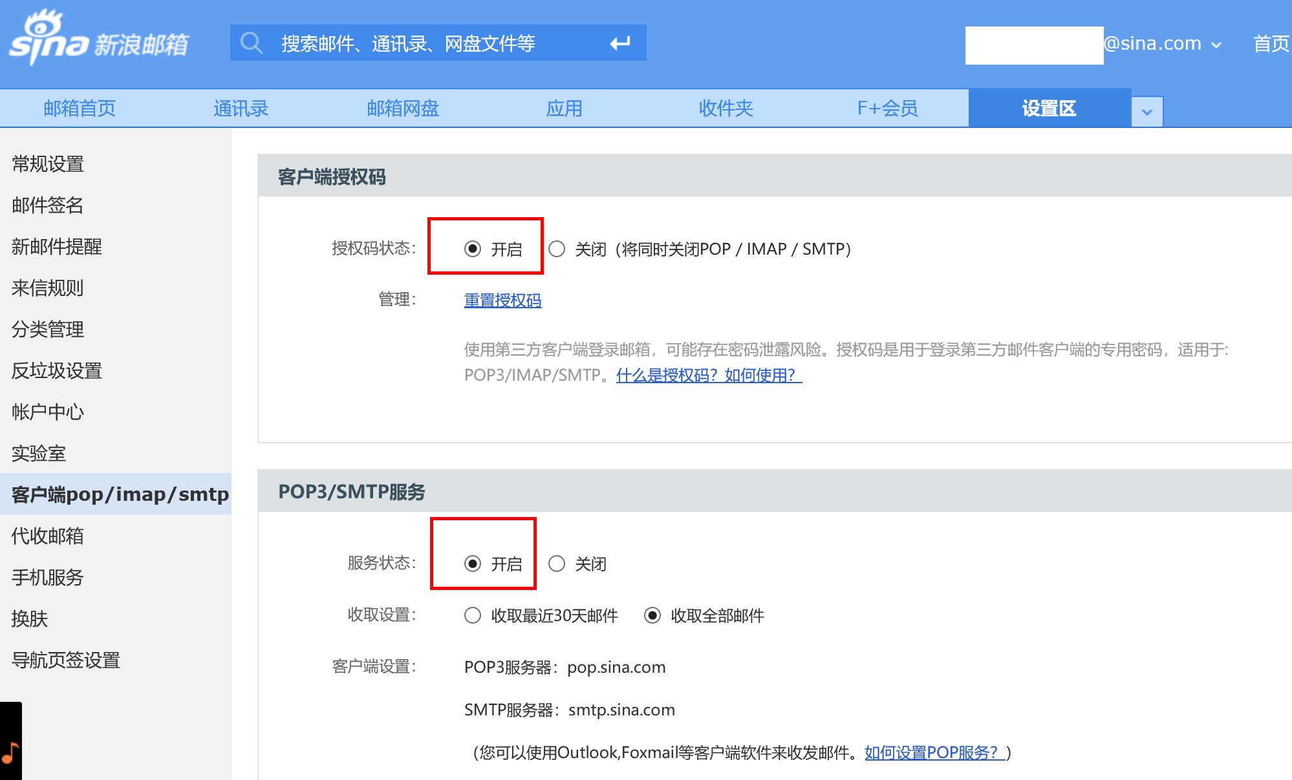Open 手机服务 in sidebar
The image size is (1292, 780).
[x=48, y=578]
